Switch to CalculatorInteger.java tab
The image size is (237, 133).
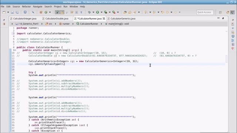[23, 18]
